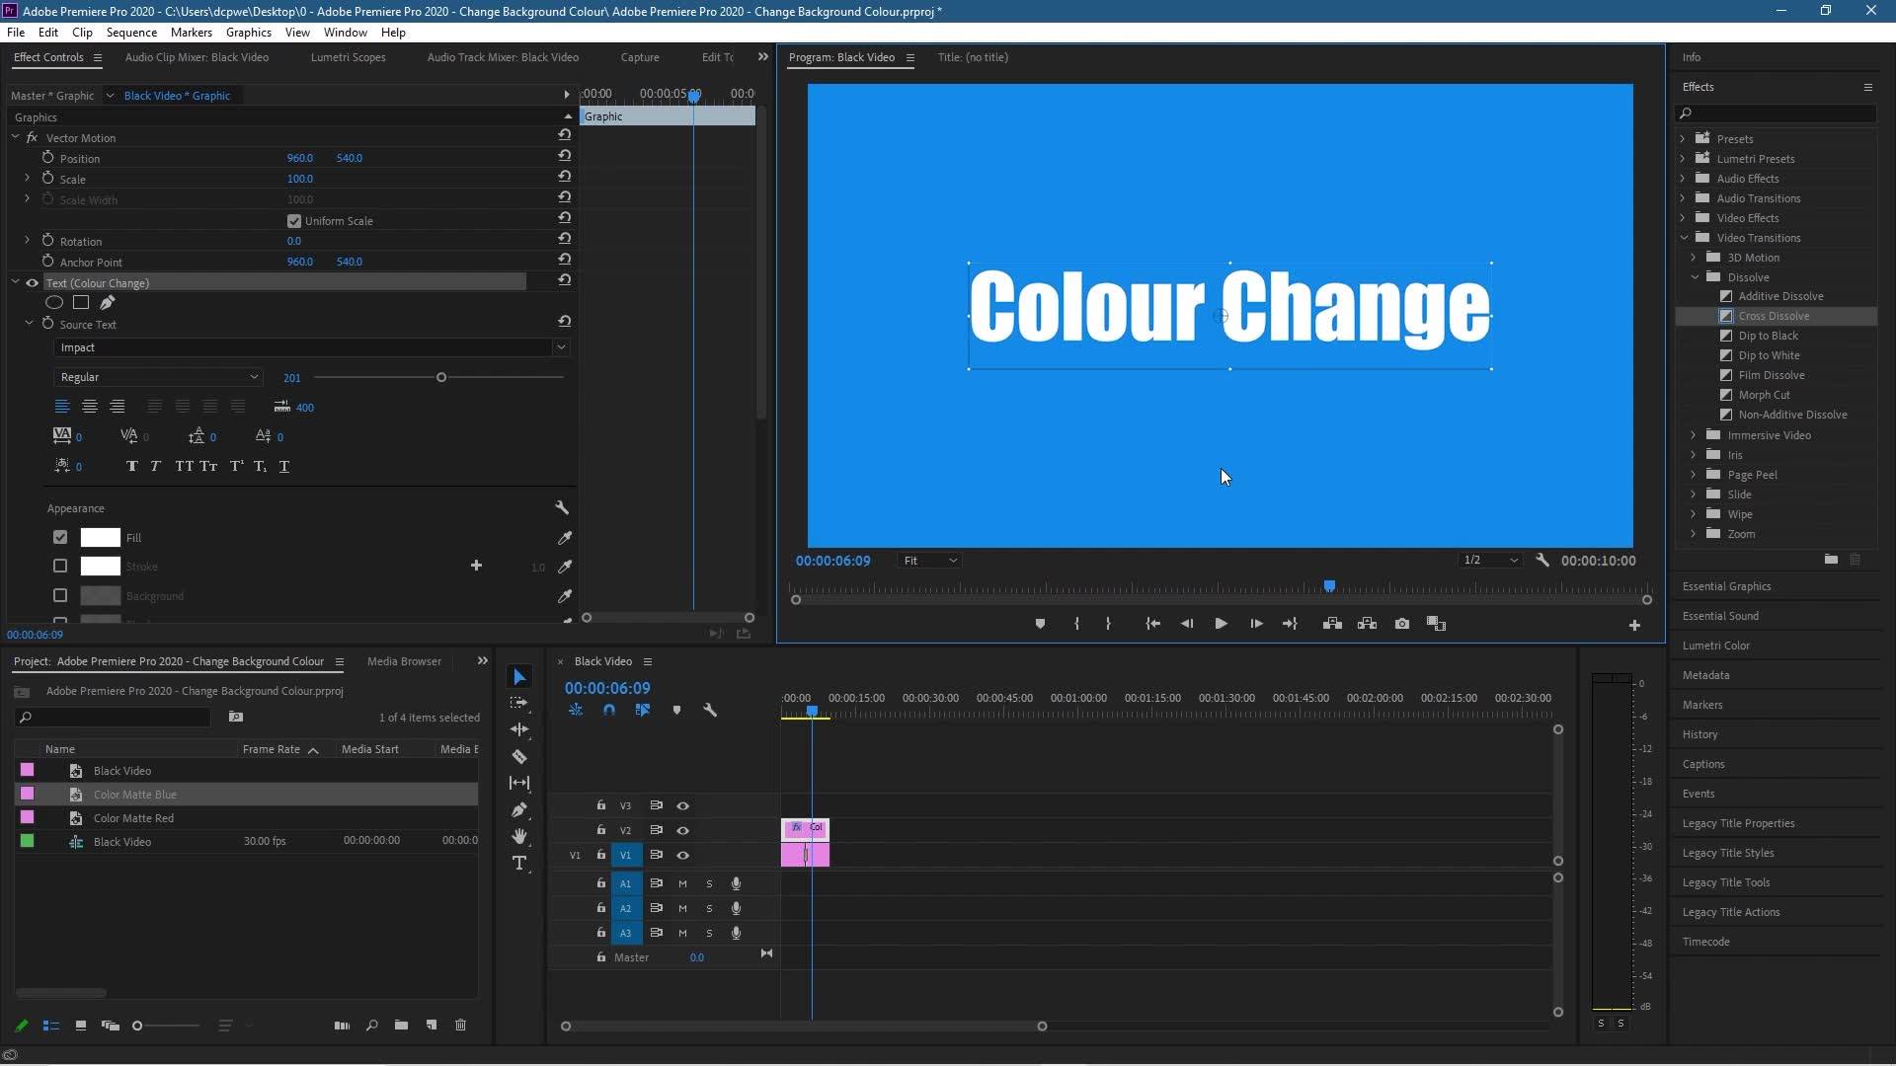Open the Essential Graphics panel
This screenshot has width=1896, height=1066.
(1726, 586)
